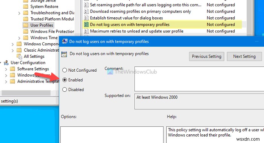Expand the Windows Time tree node
The height and width of the screenshot is (143, 264).
19,38
